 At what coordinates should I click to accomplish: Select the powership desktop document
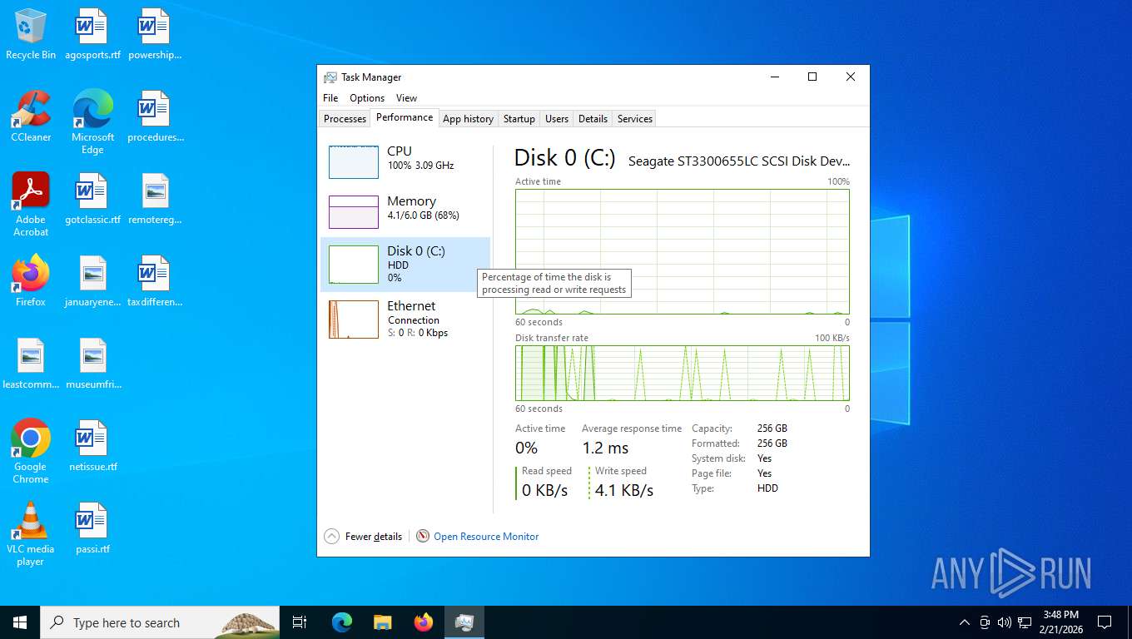pos(155,35)
